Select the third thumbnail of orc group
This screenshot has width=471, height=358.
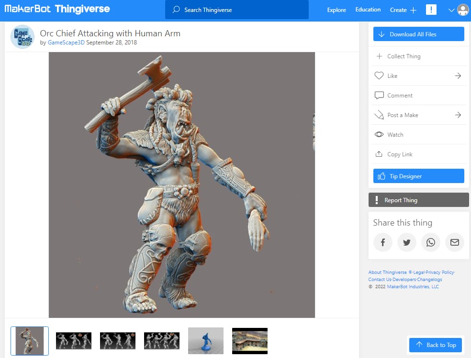118,341
